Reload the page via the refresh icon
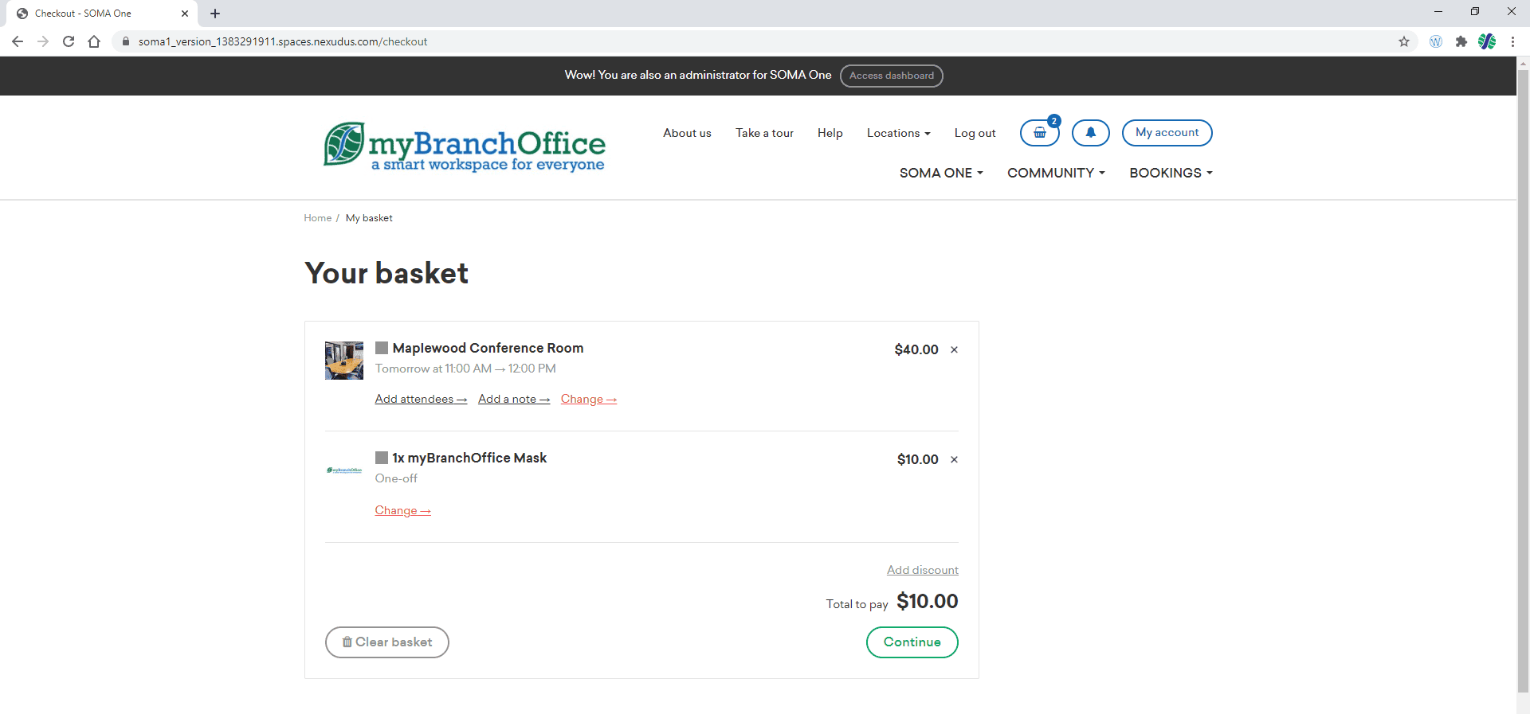Viewport: 1530px width, 714px height. tap(69, 41)
